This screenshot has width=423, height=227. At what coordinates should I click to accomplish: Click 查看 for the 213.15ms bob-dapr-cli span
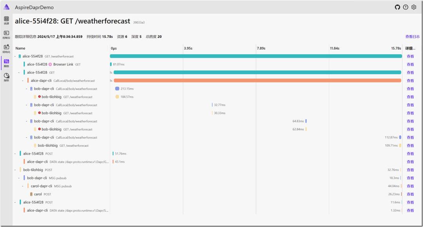tap(410, 89)
